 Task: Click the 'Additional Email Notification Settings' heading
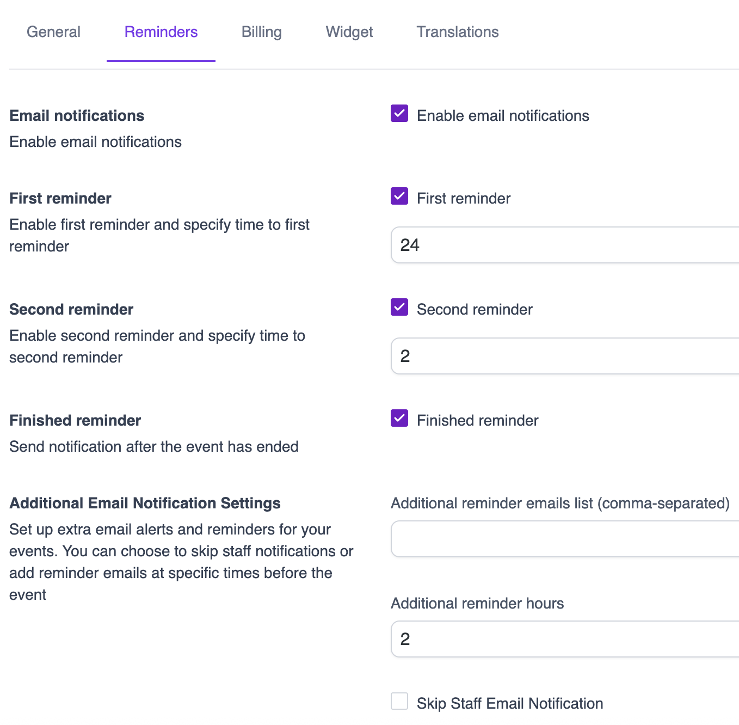tap(145, 503)
